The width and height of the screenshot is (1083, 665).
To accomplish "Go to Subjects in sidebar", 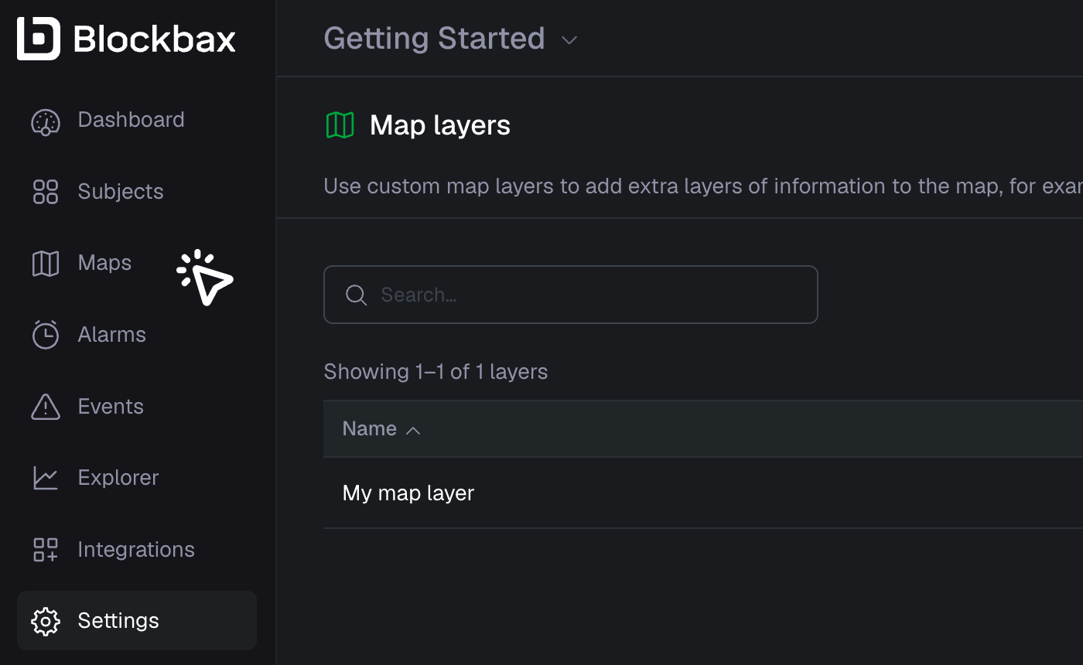I will (121, 192).
